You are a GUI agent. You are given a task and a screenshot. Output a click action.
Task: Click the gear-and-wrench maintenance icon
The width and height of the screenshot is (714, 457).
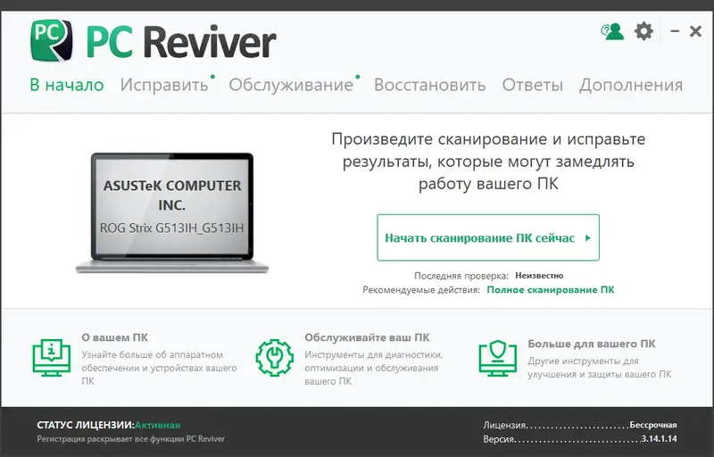pos(274,357)
